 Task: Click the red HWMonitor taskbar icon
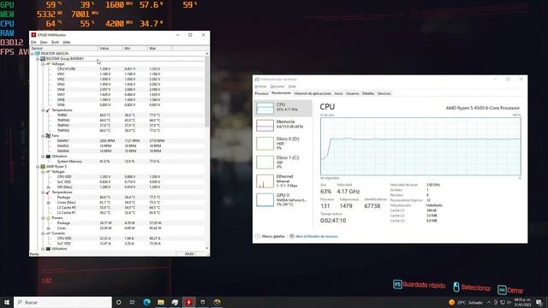click(x=188, y=302)
